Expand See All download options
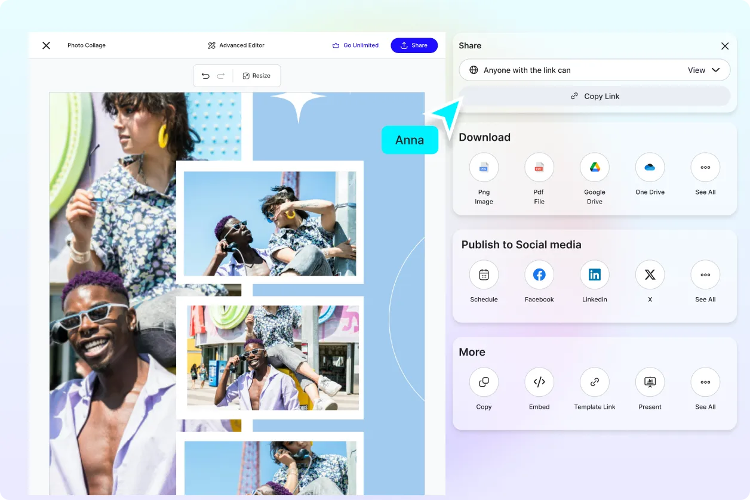The image size is (750, 500). pos(705,168)
